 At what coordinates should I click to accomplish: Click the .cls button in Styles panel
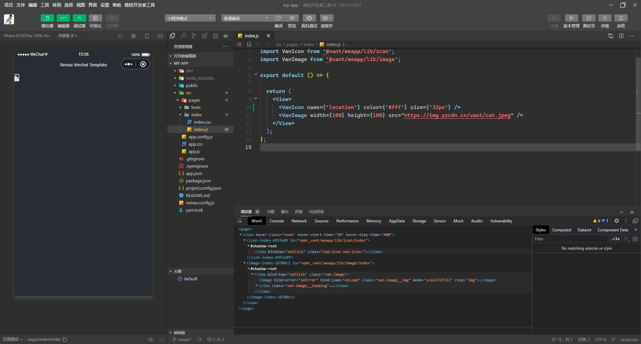click(x=615, y=239)
